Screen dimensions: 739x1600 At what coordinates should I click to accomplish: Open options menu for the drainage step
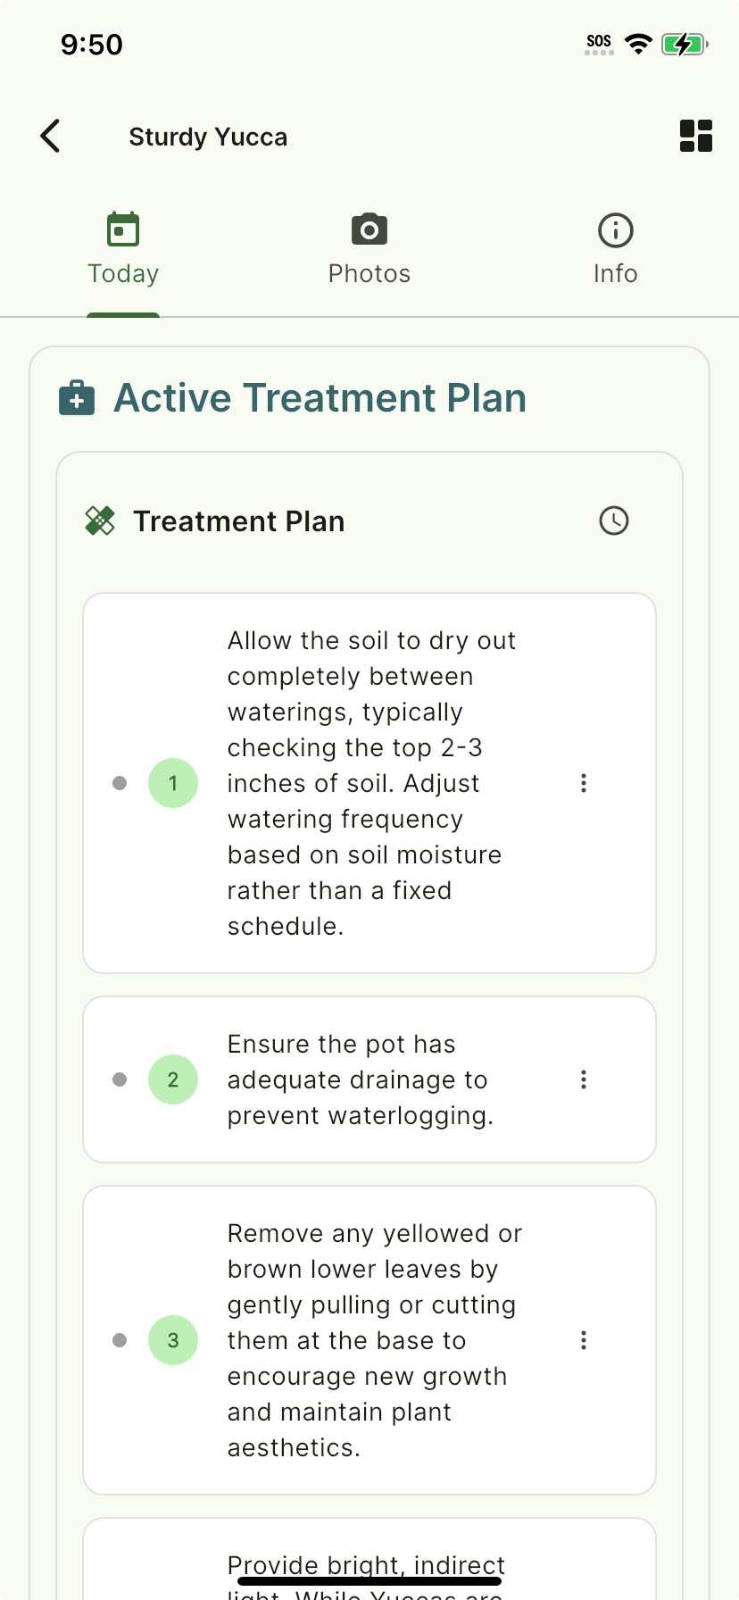point(584,1079)
